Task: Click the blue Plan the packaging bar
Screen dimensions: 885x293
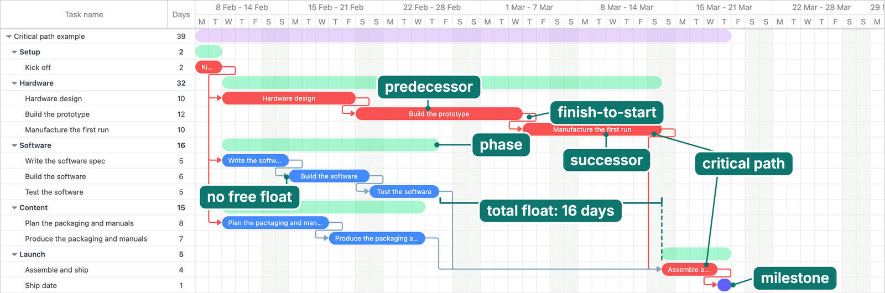Action: click(x=275, y=223)
